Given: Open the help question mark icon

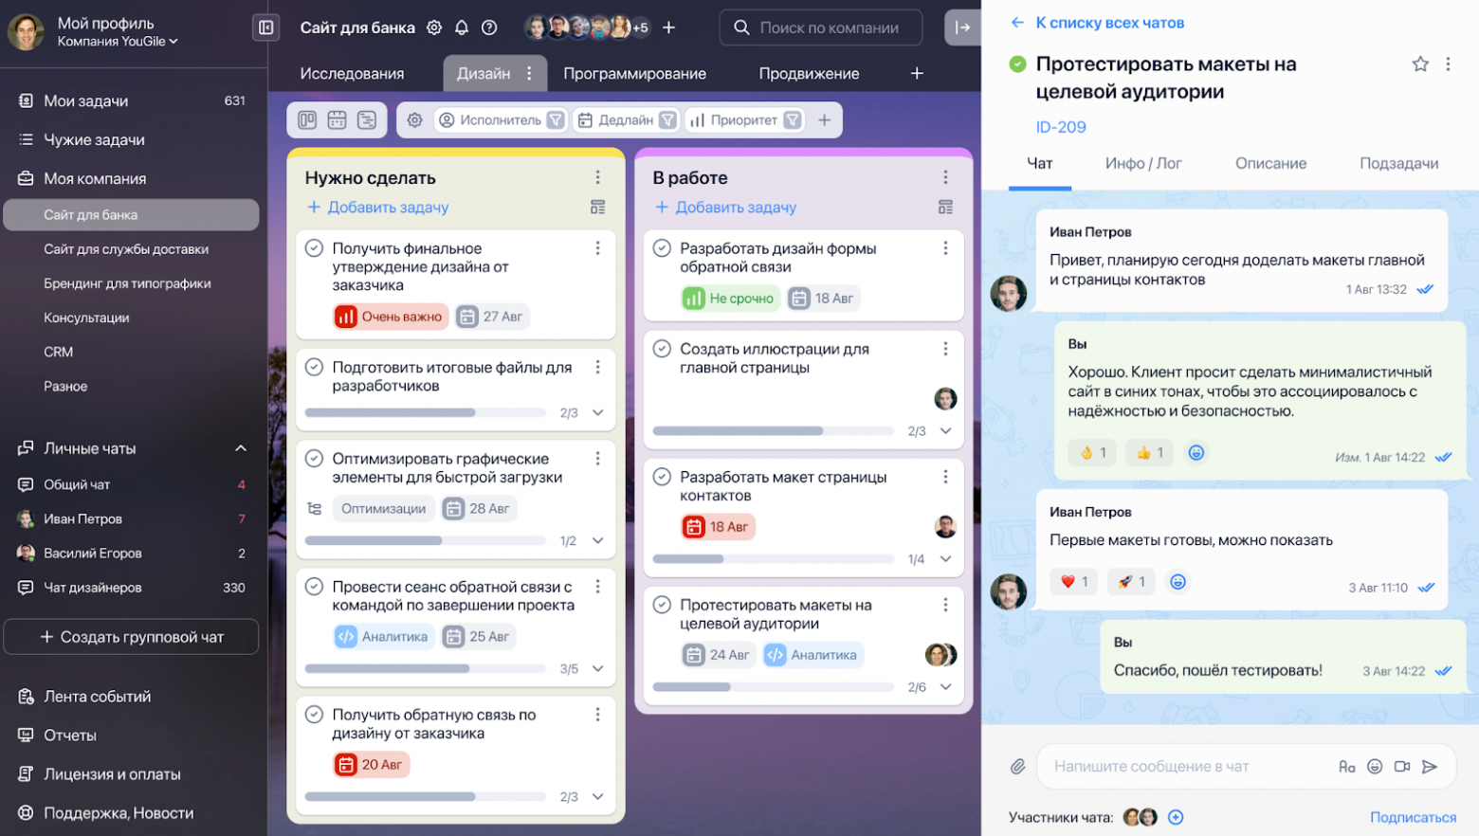Looking at the screenshot, I should coord(489,27).
